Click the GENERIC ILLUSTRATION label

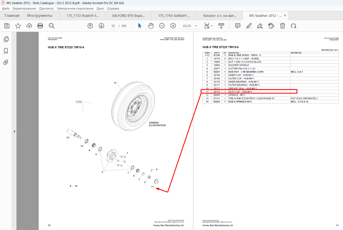[x=157, y=124]
